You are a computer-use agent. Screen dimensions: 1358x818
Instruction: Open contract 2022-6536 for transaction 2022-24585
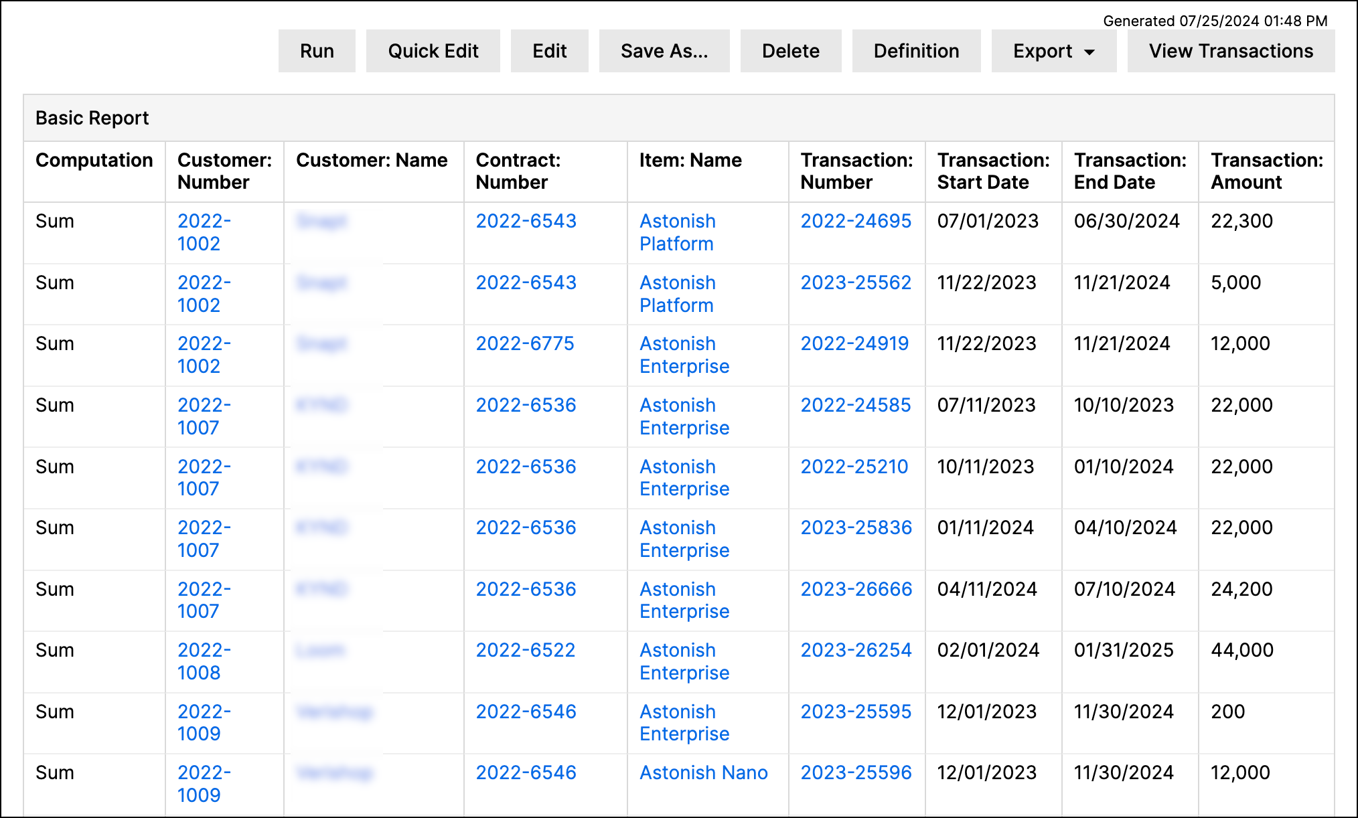tap(526, 405)
